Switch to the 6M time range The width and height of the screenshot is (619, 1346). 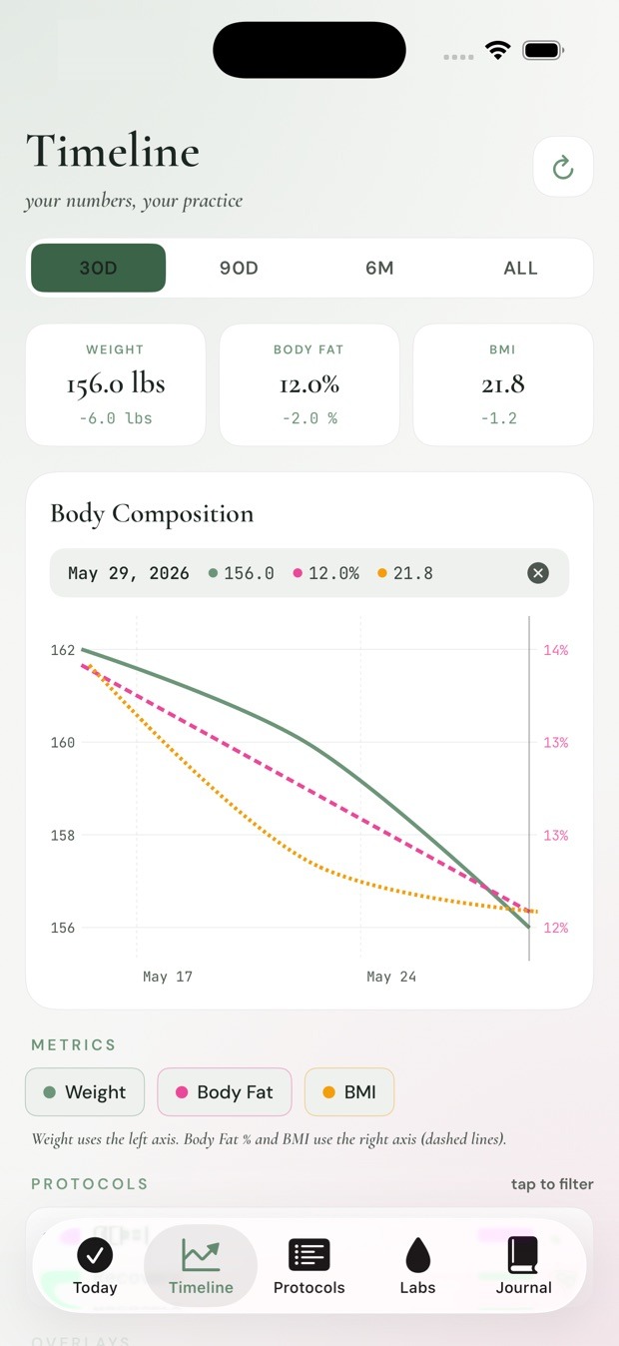click(379, 268)
